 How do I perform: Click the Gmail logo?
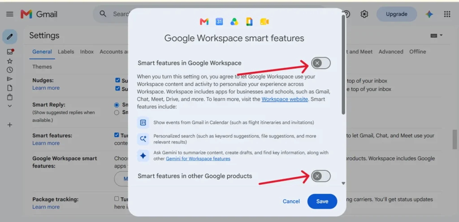pos(39,14)
